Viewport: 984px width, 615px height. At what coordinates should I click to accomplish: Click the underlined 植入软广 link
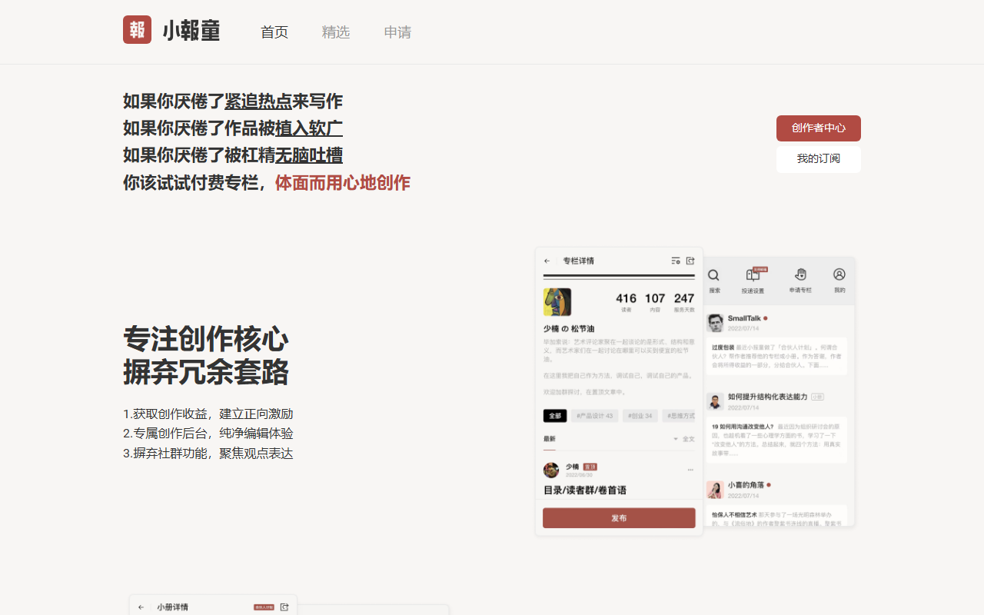point(309,128)
